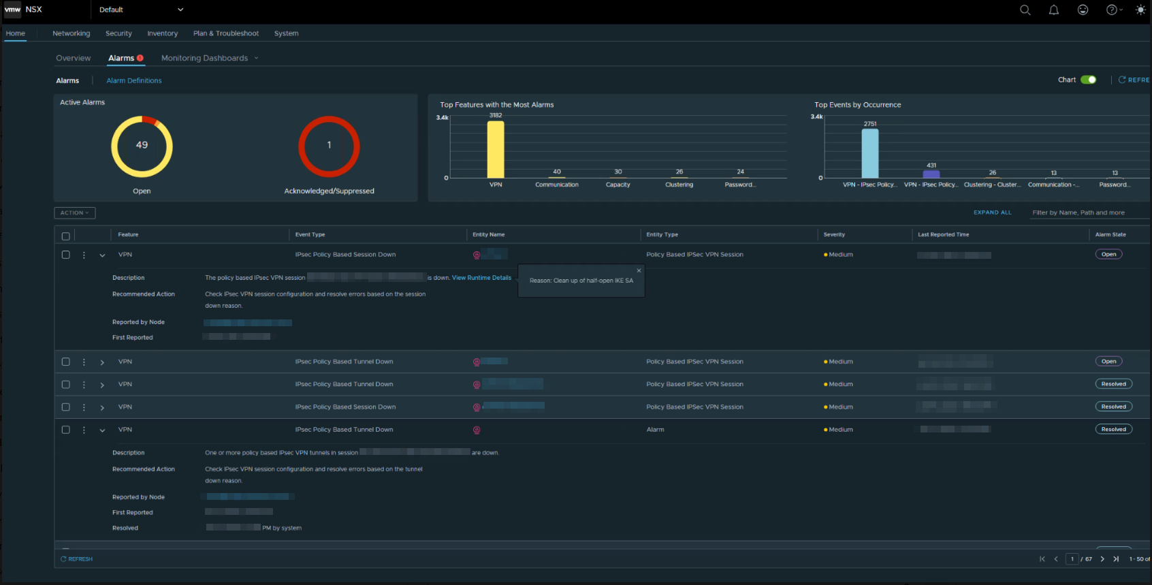Expand the Resolved Session Down alarm row

click(x=102, y=407)
